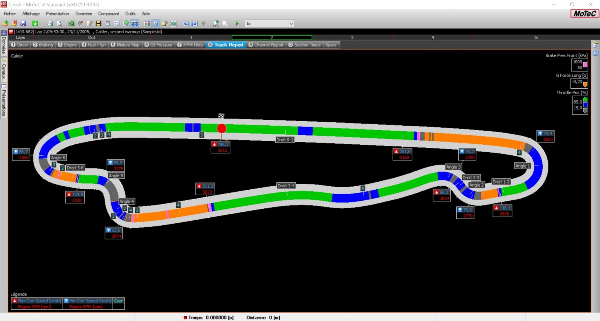Toggle the highlighted blue arrows toolbar button
Image resolution: width=600 pixels, height=321 pixels.
click(x=135, y=24)
